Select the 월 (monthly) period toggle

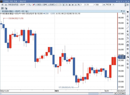click(70, 5)
